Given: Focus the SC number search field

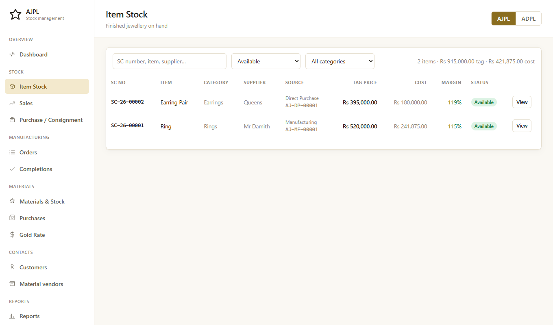Looking at the screenshot, I should 170,61.
